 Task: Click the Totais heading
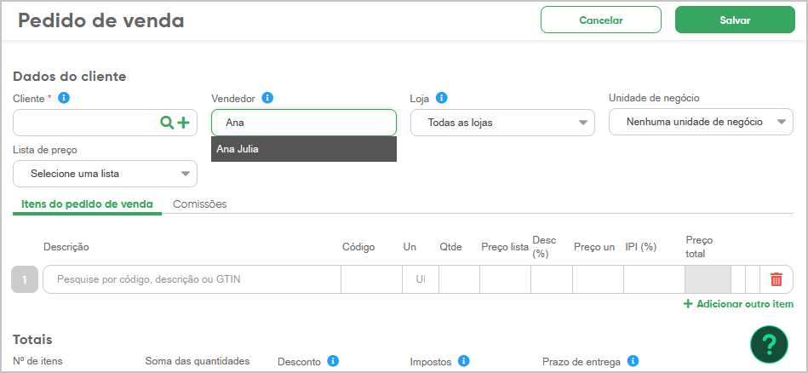[x=32, y=340]
